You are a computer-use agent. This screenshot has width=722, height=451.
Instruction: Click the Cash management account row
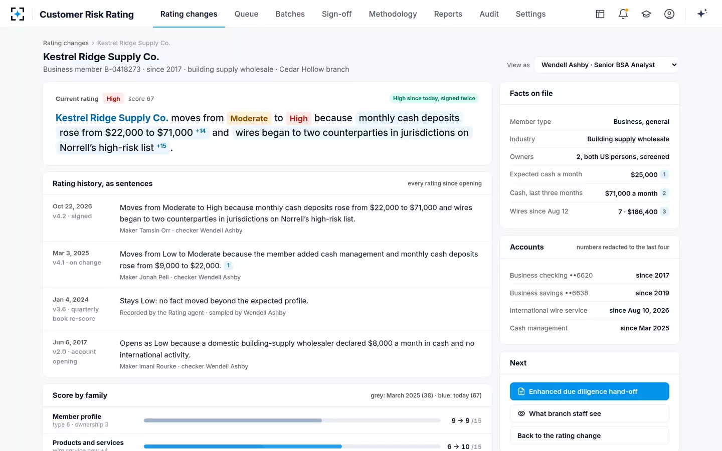pos(590,328)
